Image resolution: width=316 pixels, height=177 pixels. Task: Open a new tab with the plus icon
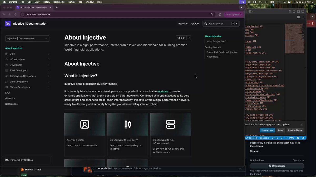pos(57,7)
